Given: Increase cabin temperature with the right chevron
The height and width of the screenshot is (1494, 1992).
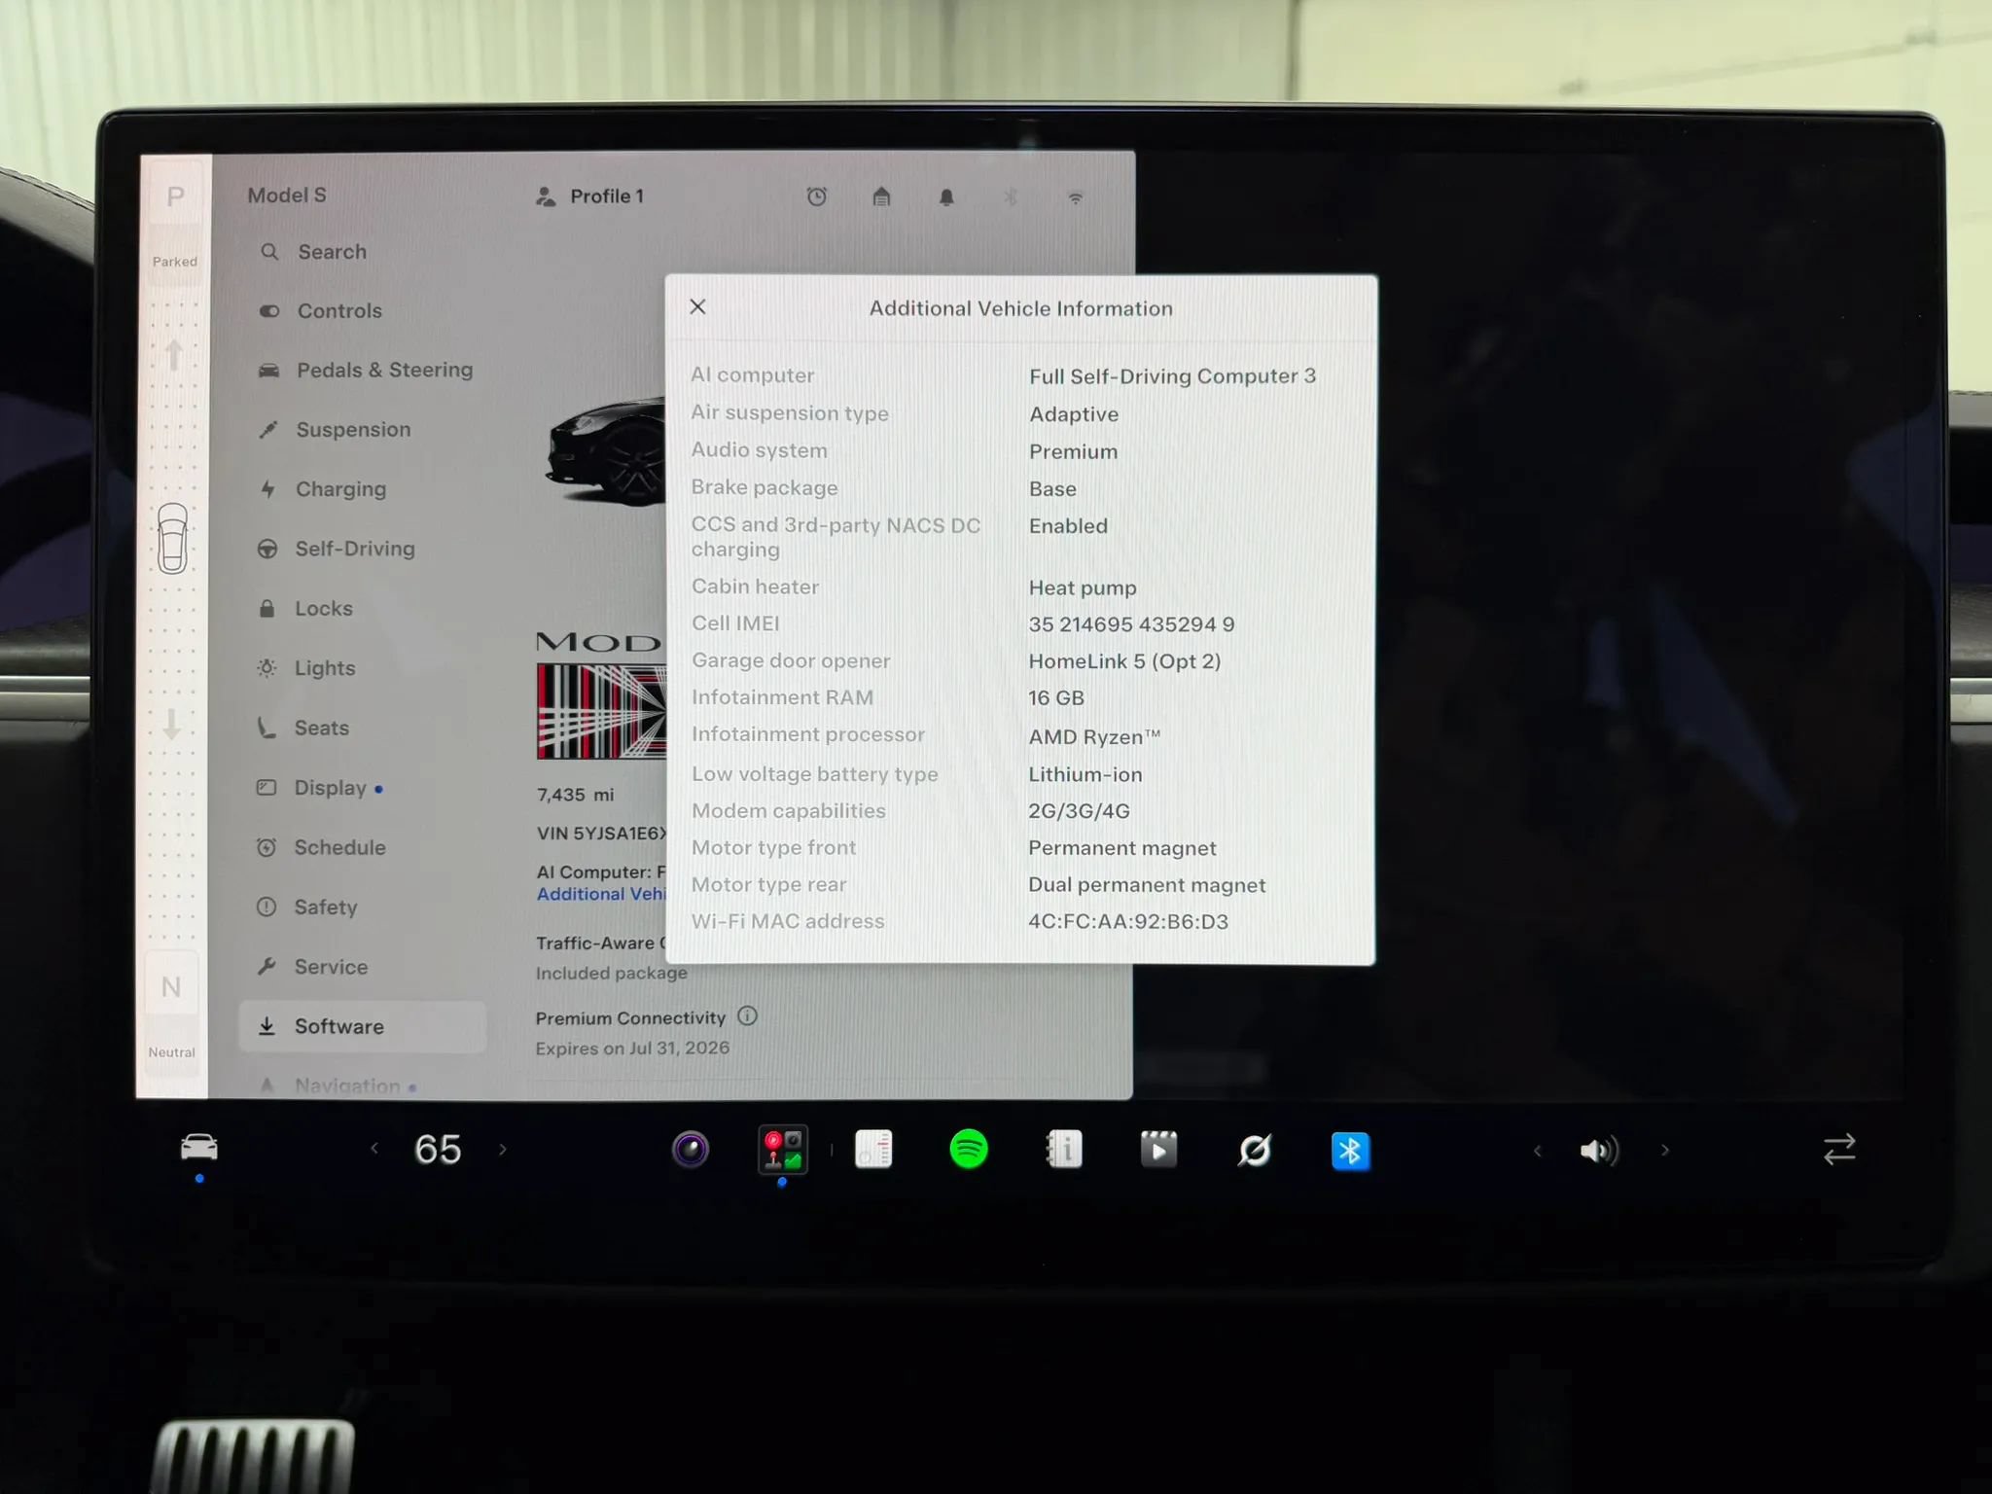Looking at the screenshot, I should [x=503, y=1150].
